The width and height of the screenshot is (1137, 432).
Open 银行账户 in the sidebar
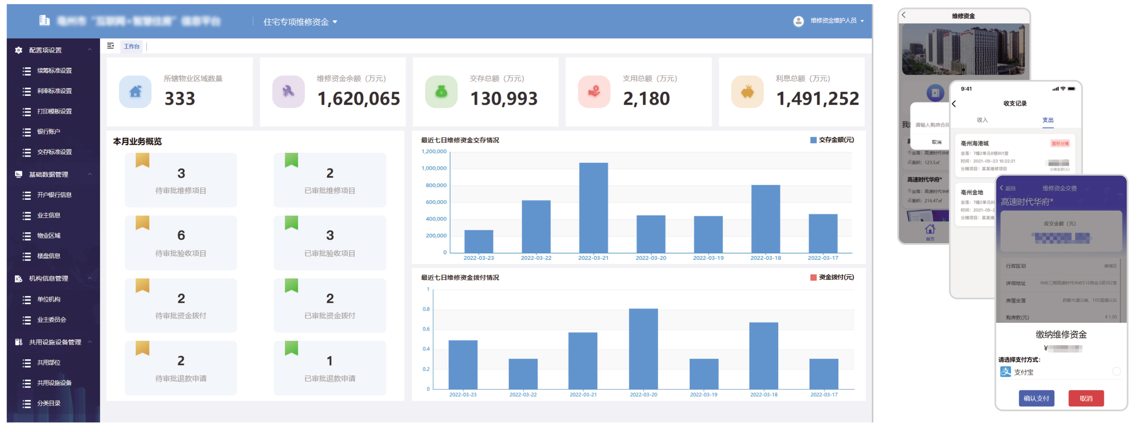coord(49,132)
